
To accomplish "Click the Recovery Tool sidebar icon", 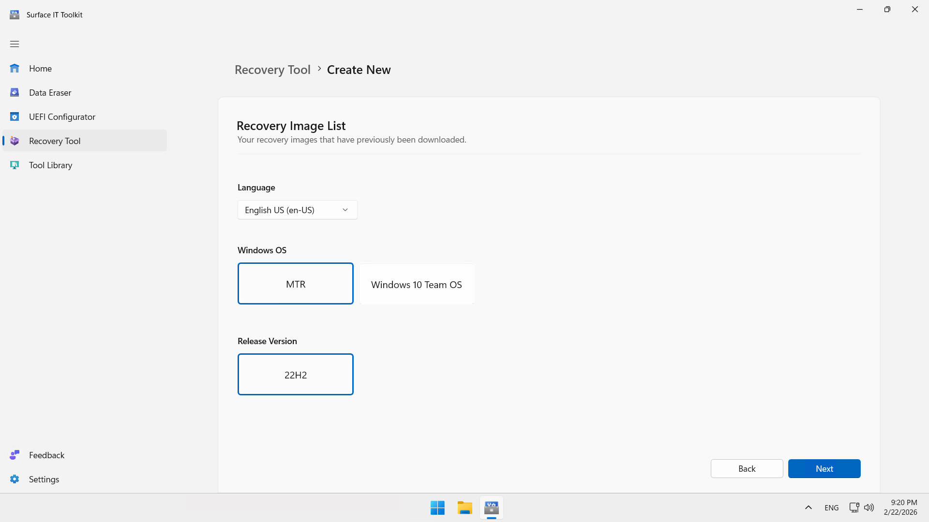I will click(15, 141).
